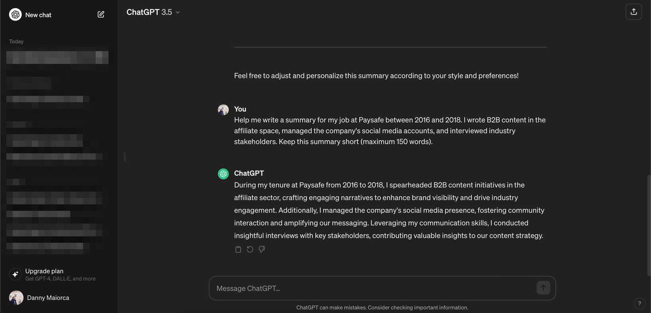Send a message with the arrow button
The width and height of the screenshot is (651, 313).
(543, 287)
